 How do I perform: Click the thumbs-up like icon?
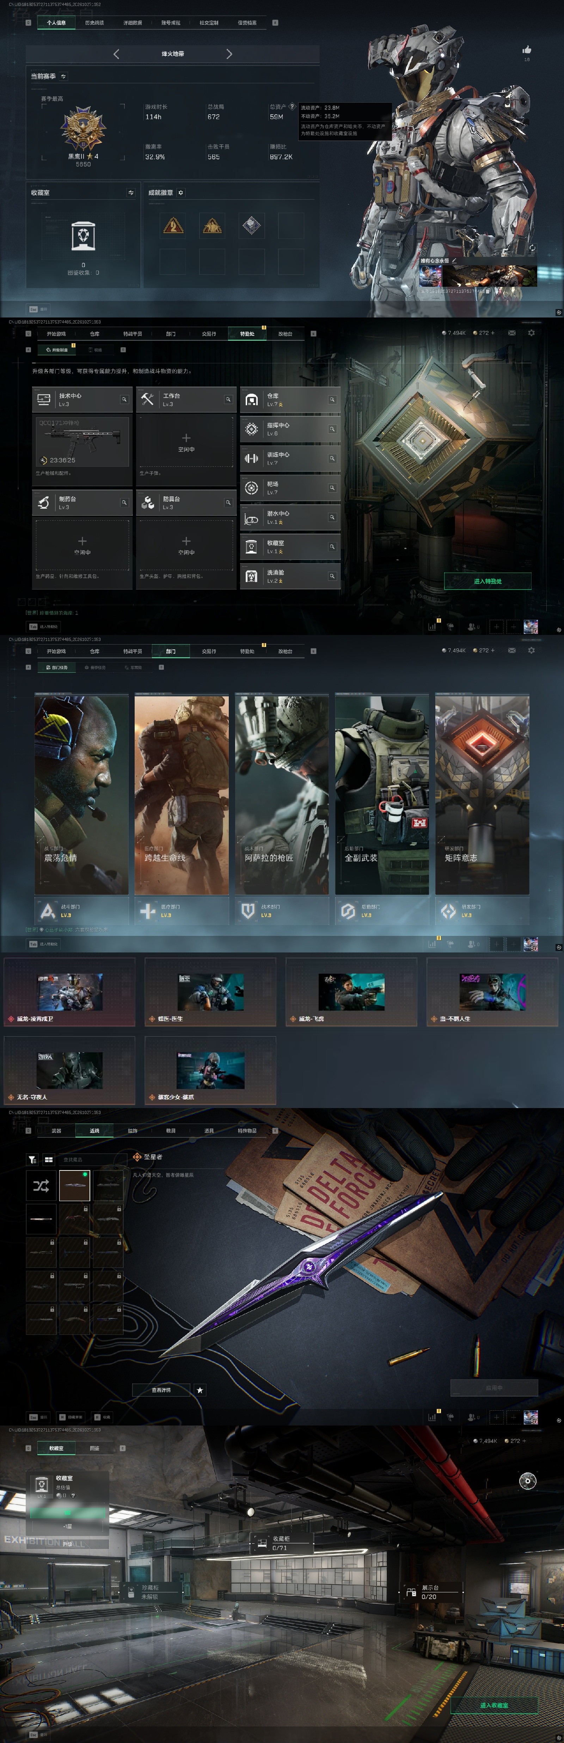coord(527,49)
